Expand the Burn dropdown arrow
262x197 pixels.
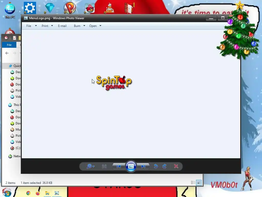[84, 26]
